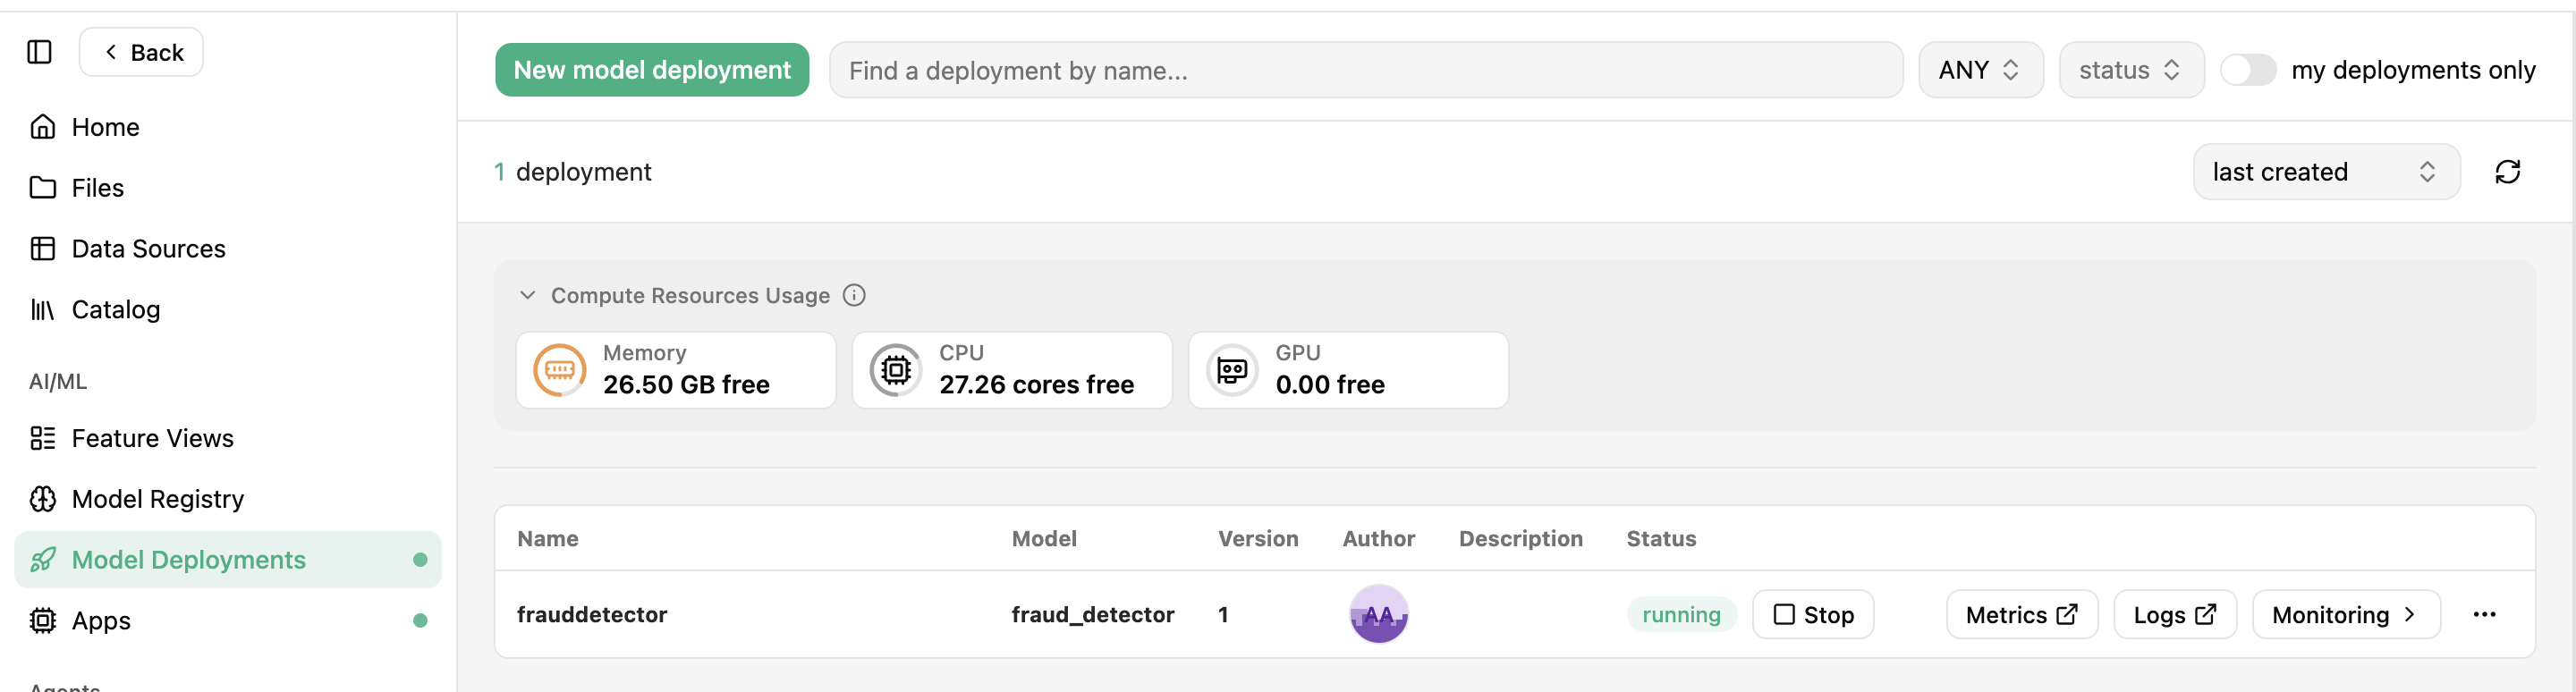Click the Version column header
This screenshot has height=692, width=2576.
pos(1258,539)
